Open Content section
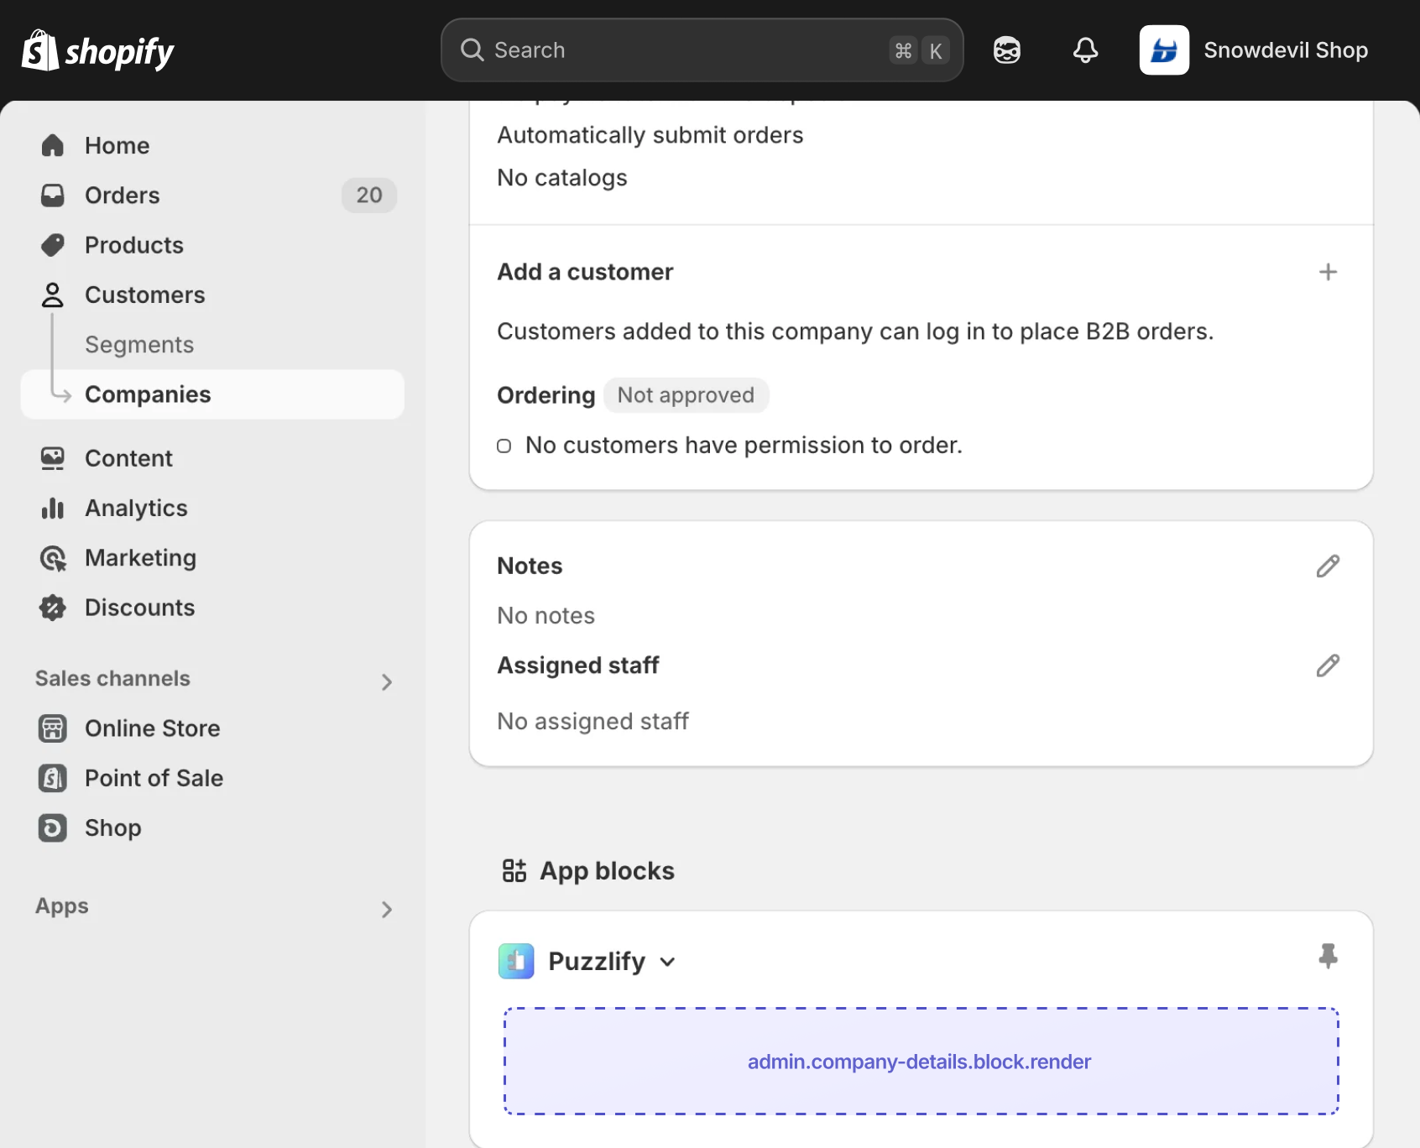Image resolution: width=1420 pixels, height=1148 pixels. (x=212, y=458)
